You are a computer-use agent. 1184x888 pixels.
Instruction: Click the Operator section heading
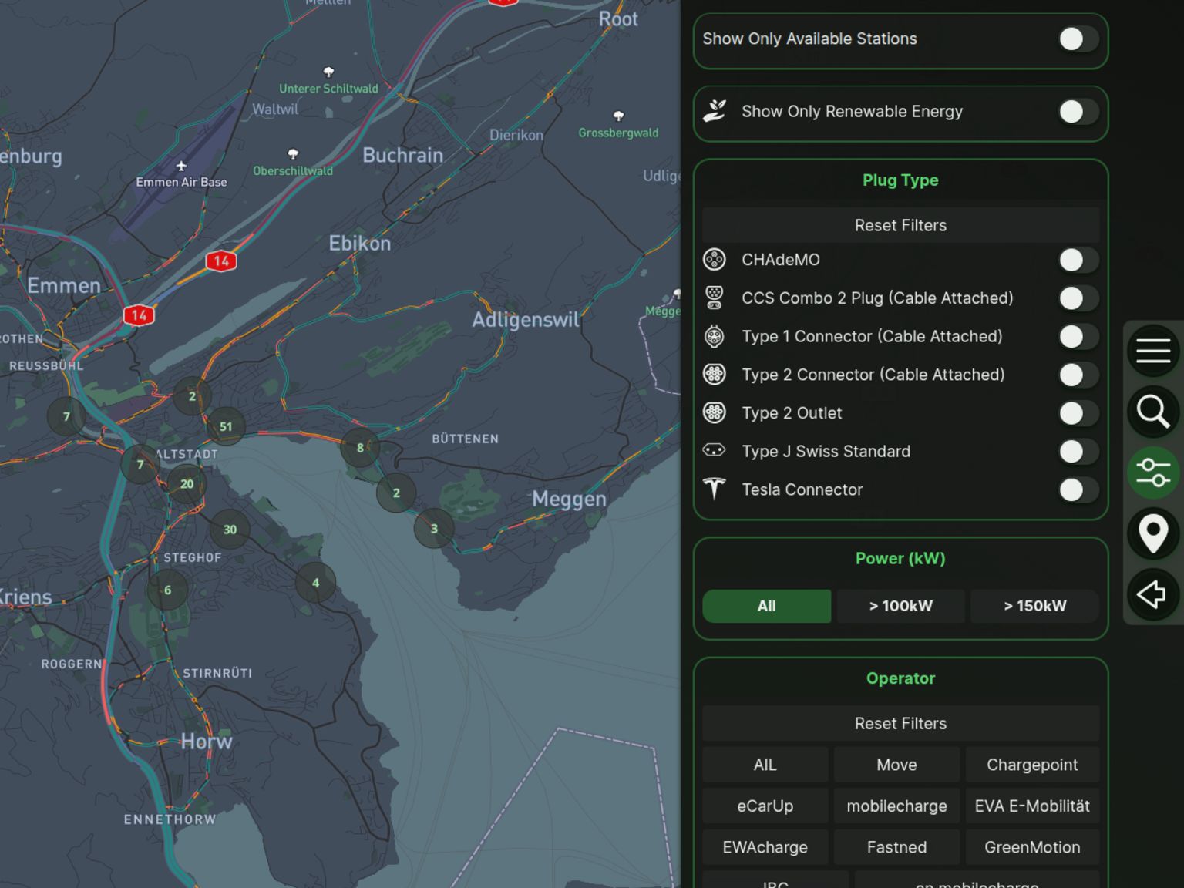click(900, 678)
